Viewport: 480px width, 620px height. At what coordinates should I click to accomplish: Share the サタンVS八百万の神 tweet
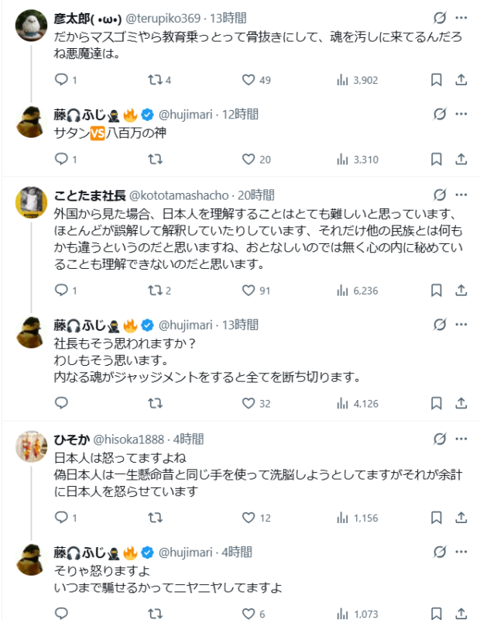point(461,160)
